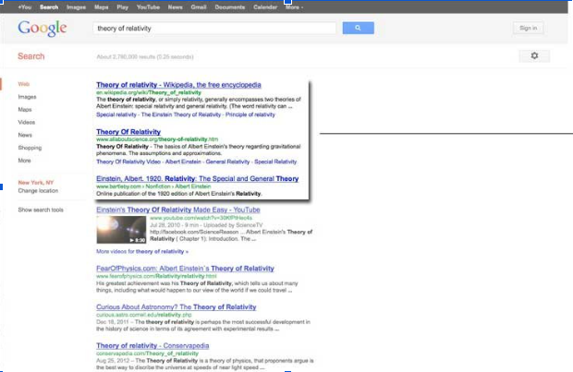Screen dimensions: 573x372
Task: Open the Einstein, Albert. 1920 bartleby result
Action: click(198, 178)
